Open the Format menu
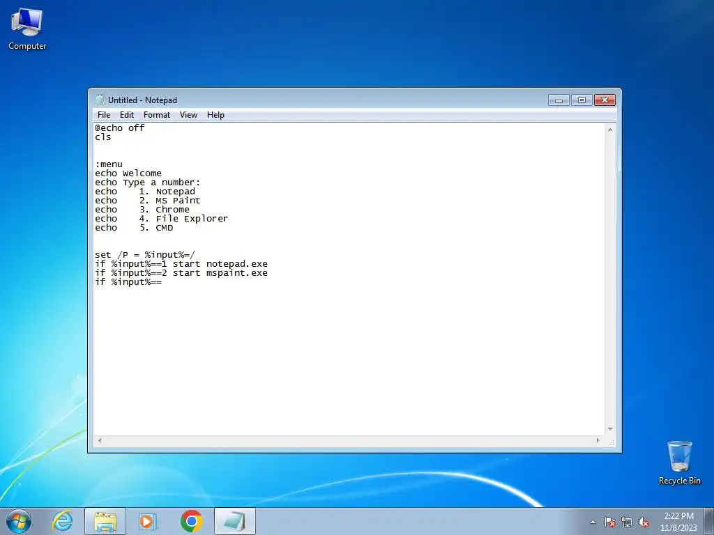The image size is (714, 535). click(x=157, y=115)
